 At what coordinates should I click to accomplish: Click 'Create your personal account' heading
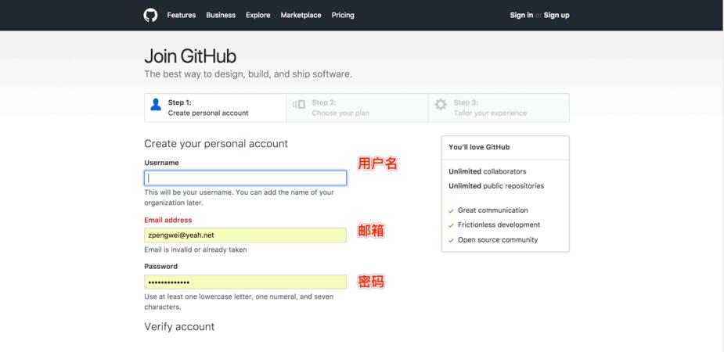(x=216, y=144)
